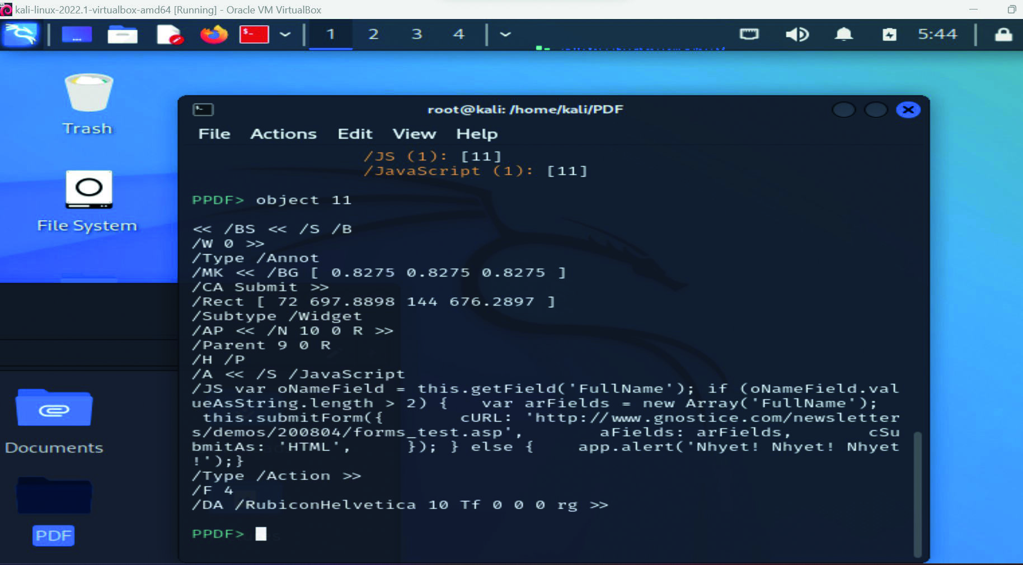The width and height of the screenshot is (1023, 565).
Task: Click the '/JS (1): [11]' line
Action: pos(433,156)
